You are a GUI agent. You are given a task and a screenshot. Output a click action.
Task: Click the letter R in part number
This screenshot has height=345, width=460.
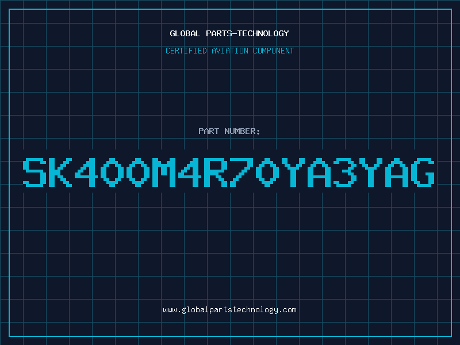click(216, 172)
